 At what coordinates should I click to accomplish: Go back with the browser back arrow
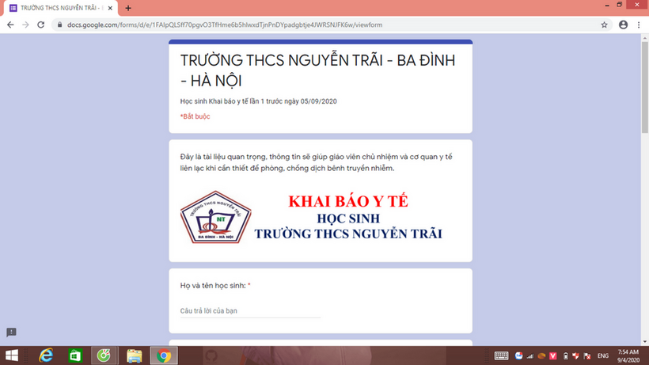(x=10, y=25)
